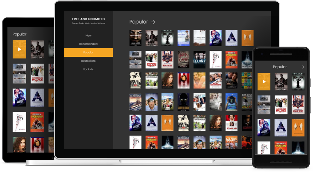The width and height of the screenshot is (313, 172).
Task: Click the FREE AND UNLIMITED header title
Action: pyautogui.click(x=88, y=19)
